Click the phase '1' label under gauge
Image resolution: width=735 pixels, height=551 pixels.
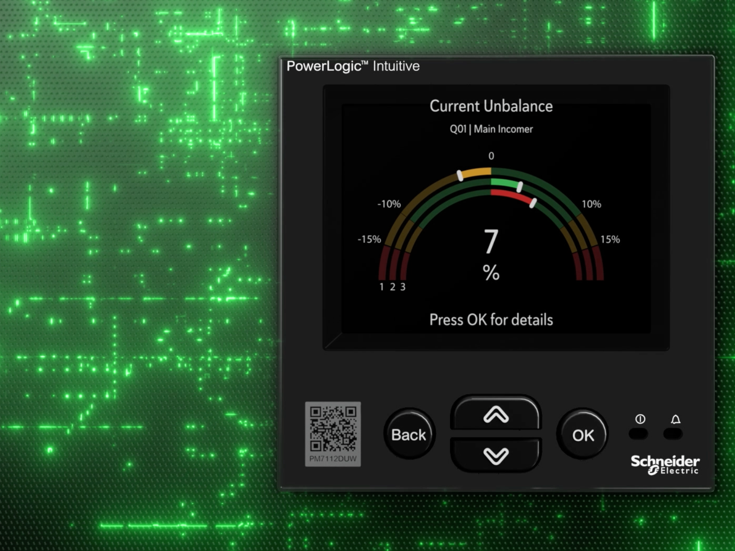382,287
